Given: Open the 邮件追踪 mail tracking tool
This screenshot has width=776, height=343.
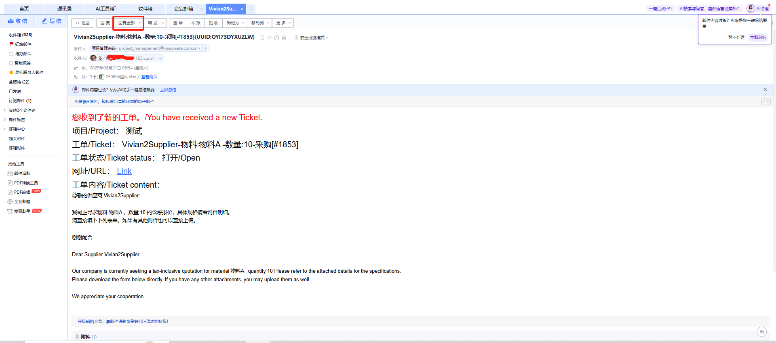Looking at the screenshot, I should tap(22, 174).
